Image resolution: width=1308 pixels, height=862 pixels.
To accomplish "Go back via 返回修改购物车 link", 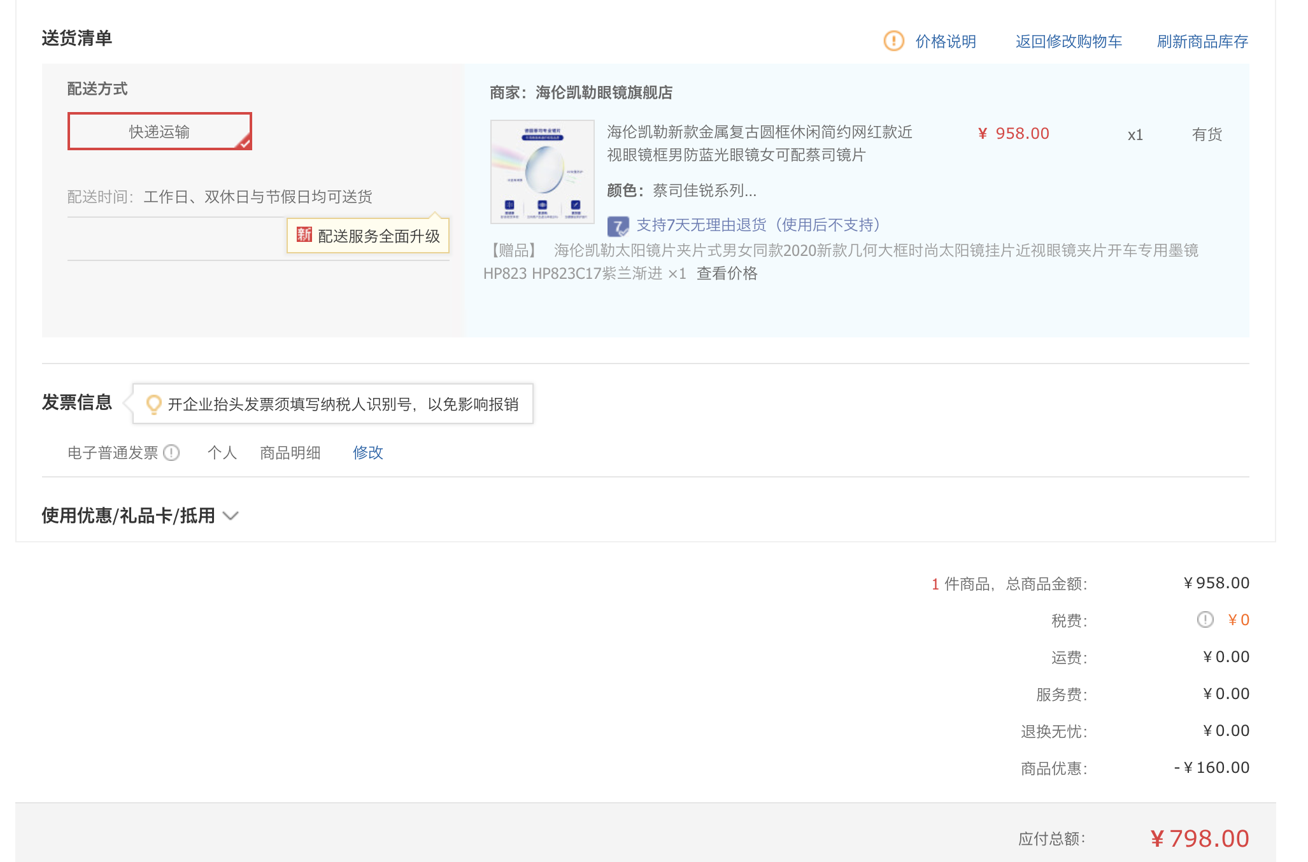I will click(x=1069, y=41).
